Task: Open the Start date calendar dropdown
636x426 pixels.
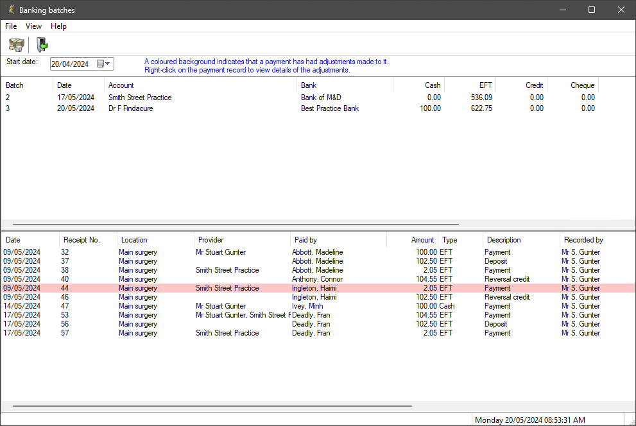Action: [x=104, y=64]
